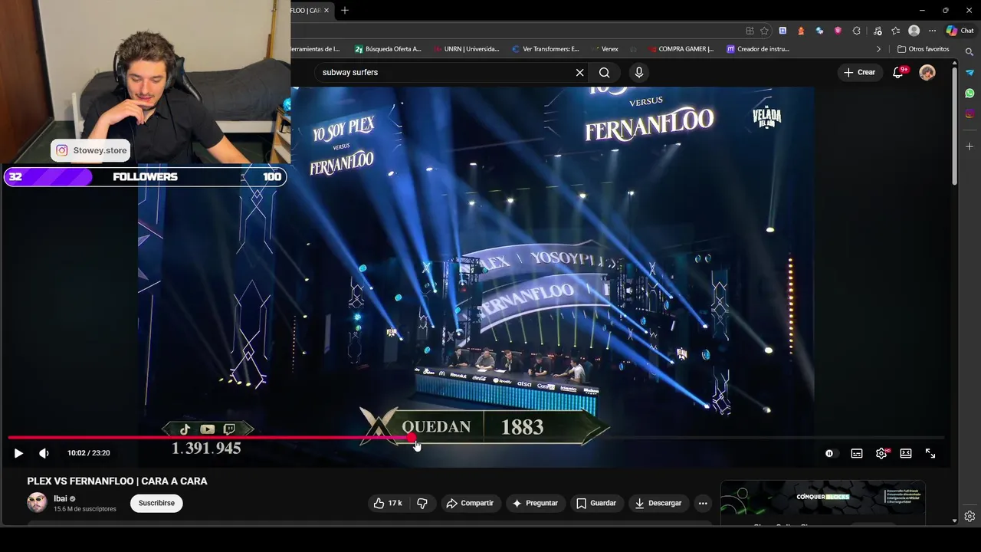Save video with Guardar button
This screenshot has width=981, height=552.
point(596,503)
